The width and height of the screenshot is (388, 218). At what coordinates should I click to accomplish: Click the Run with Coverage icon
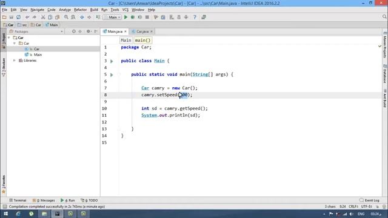[140, 17]
